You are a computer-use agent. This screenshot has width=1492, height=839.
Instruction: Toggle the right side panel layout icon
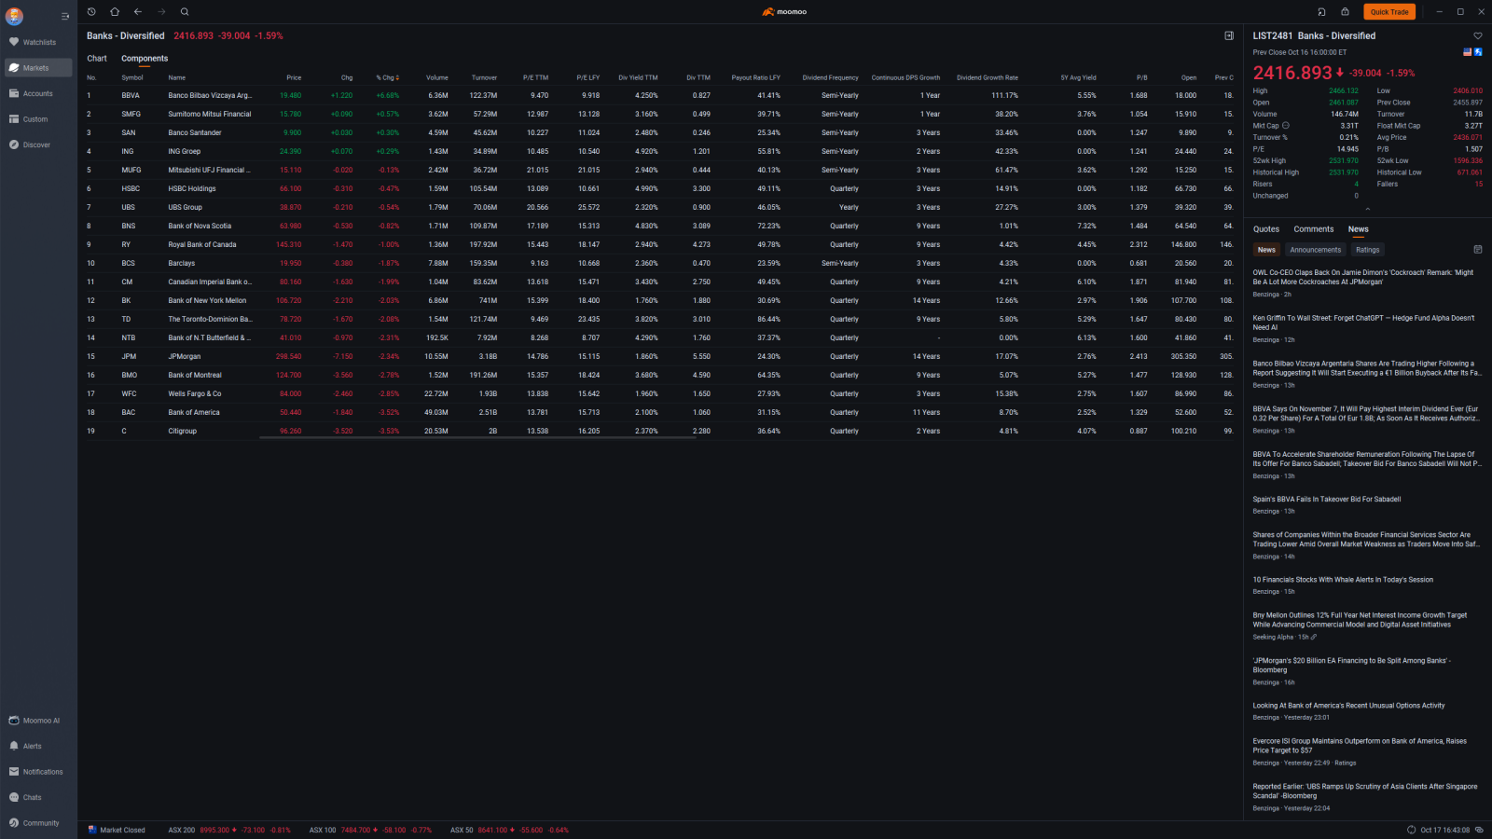click(1229, 35)
